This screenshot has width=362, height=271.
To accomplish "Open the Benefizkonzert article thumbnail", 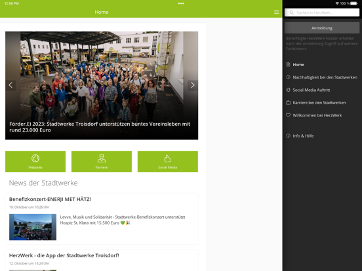I will point(33,227).
